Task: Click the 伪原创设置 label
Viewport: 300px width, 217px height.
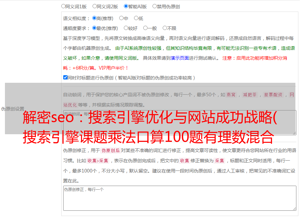Action: point(13,109)
